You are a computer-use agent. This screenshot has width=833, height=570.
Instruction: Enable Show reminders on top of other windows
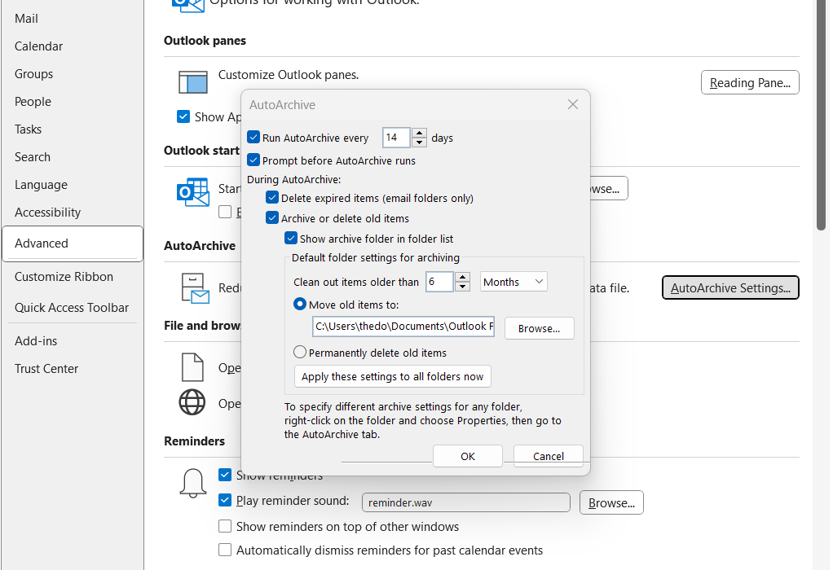[x=225, y=526]
